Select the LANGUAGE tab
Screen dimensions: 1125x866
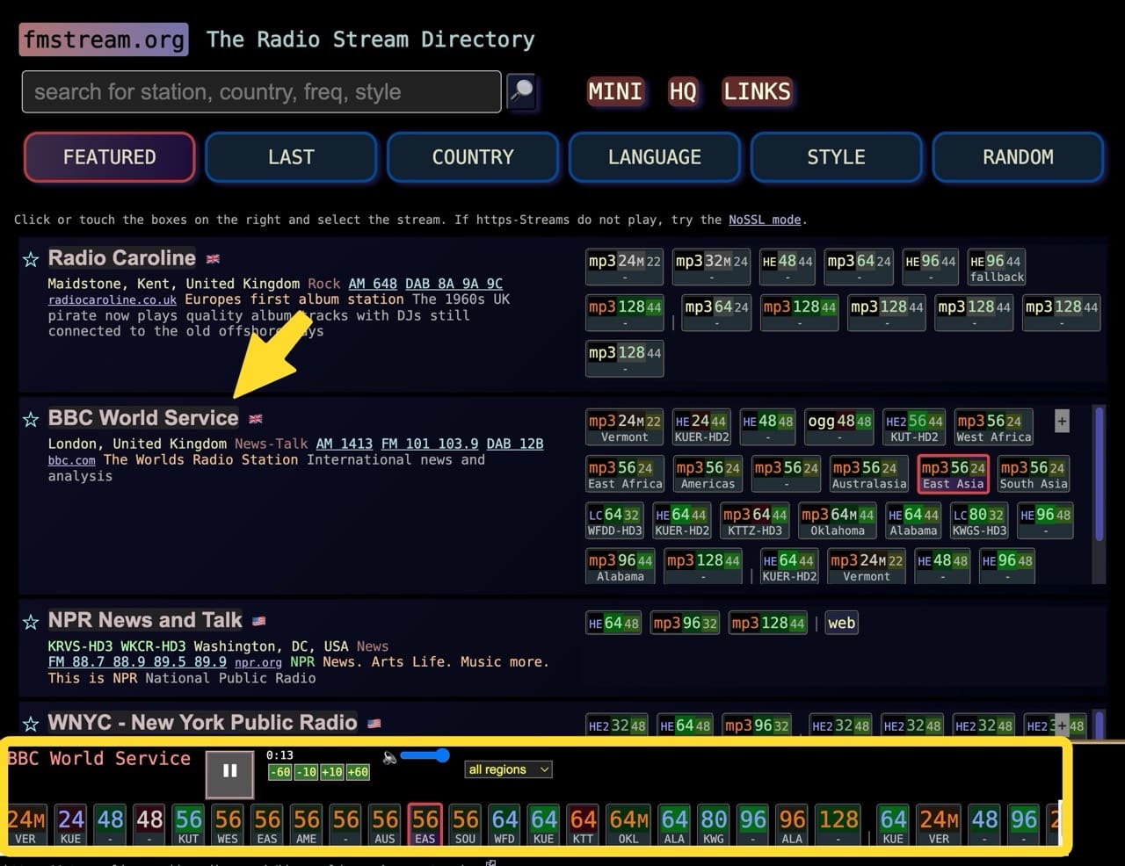[655, 157]
